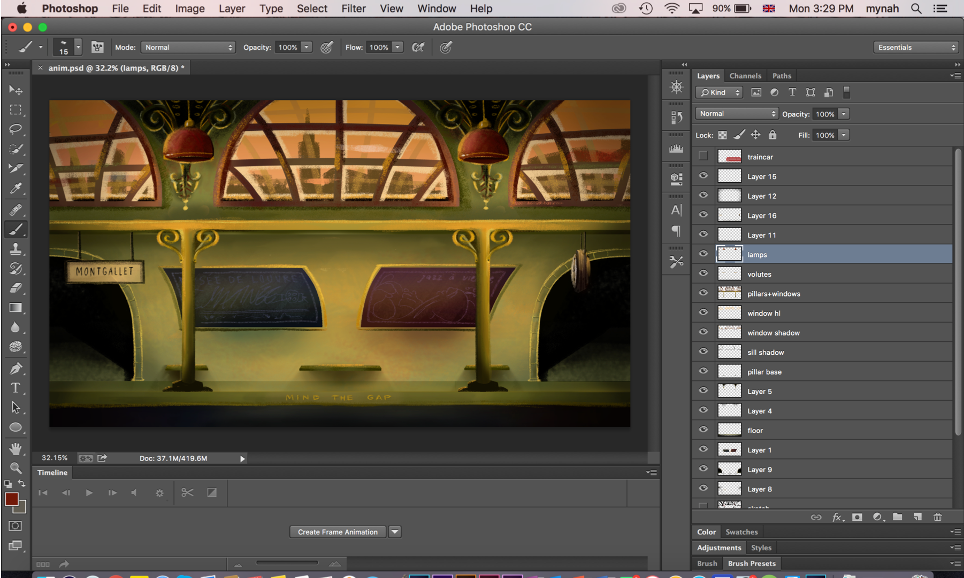Open layer blend mode Normal dropdown
Image resolution: width=964 pixels, height=578 pixels.
737,114
